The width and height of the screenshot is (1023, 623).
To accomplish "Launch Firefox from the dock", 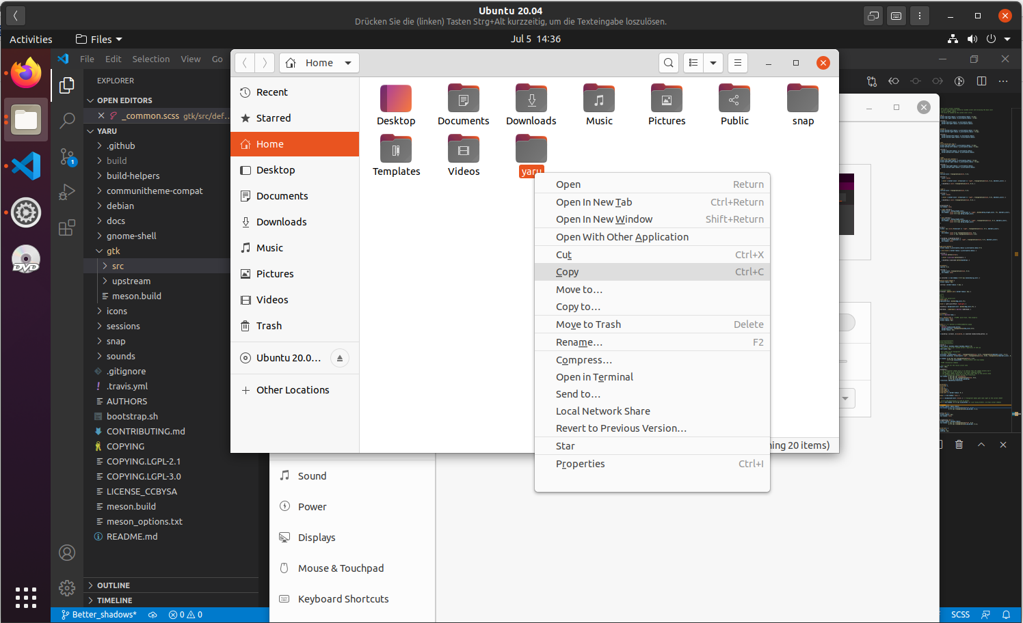I will point(26,74).
